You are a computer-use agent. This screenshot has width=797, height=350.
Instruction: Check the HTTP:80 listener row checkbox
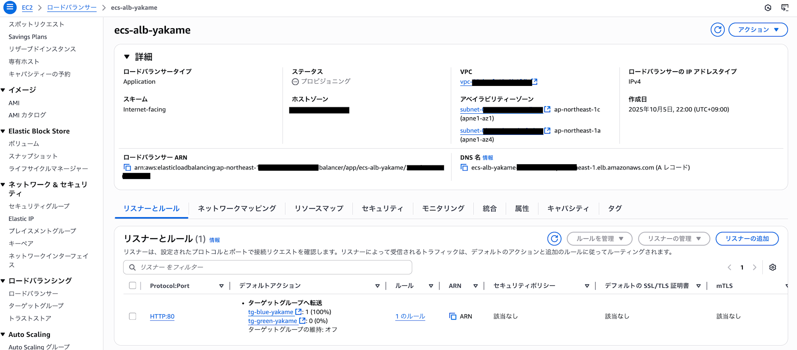pyautogui.click(x=133, y=316)
